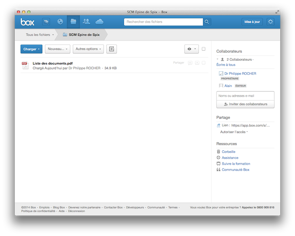Click the Rechercher des fichiers search field

coord(163,22)
